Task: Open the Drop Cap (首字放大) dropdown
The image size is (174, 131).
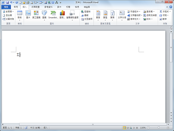Action: click(x=133, y=19)
